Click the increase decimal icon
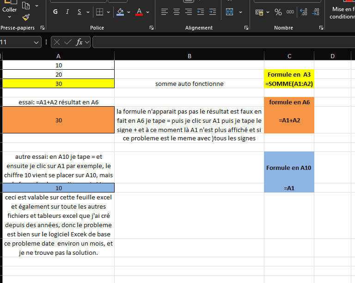 pos(304,12)
